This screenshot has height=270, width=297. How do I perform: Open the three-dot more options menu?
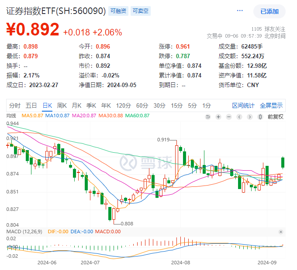point(240,11)
